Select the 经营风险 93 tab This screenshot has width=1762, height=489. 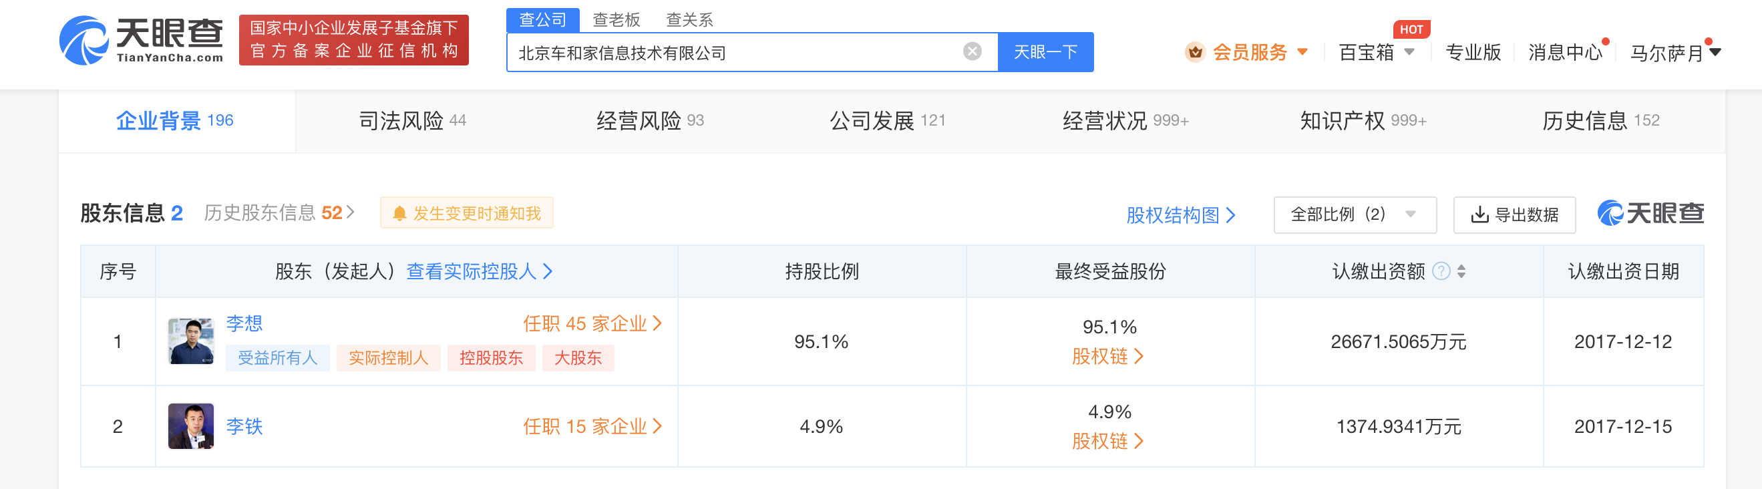650,121
